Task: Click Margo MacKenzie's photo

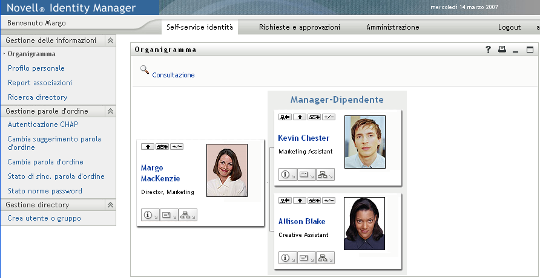Action: [x=227, y=170]
